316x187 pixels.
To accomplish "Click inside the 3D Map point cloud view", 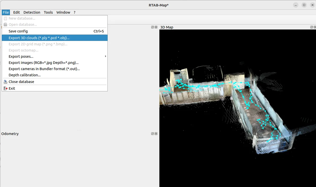I will (238, 108).
